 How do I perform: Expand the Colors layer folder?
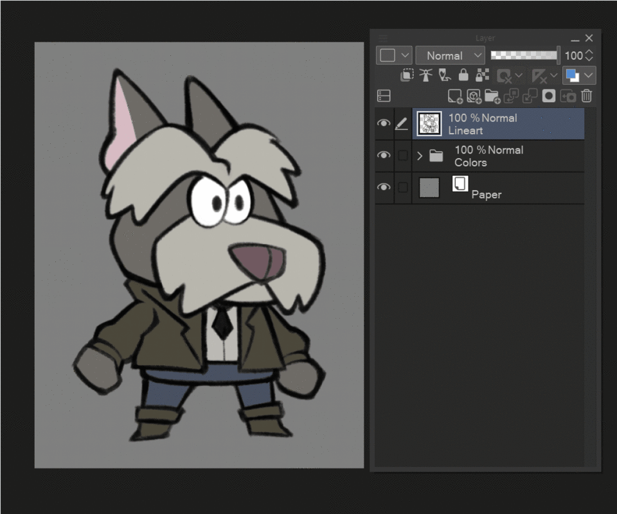click(420, 155)
